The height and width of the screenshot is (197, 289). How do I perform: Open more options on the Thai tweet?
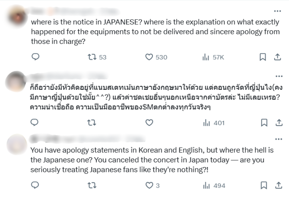[279, 76]
